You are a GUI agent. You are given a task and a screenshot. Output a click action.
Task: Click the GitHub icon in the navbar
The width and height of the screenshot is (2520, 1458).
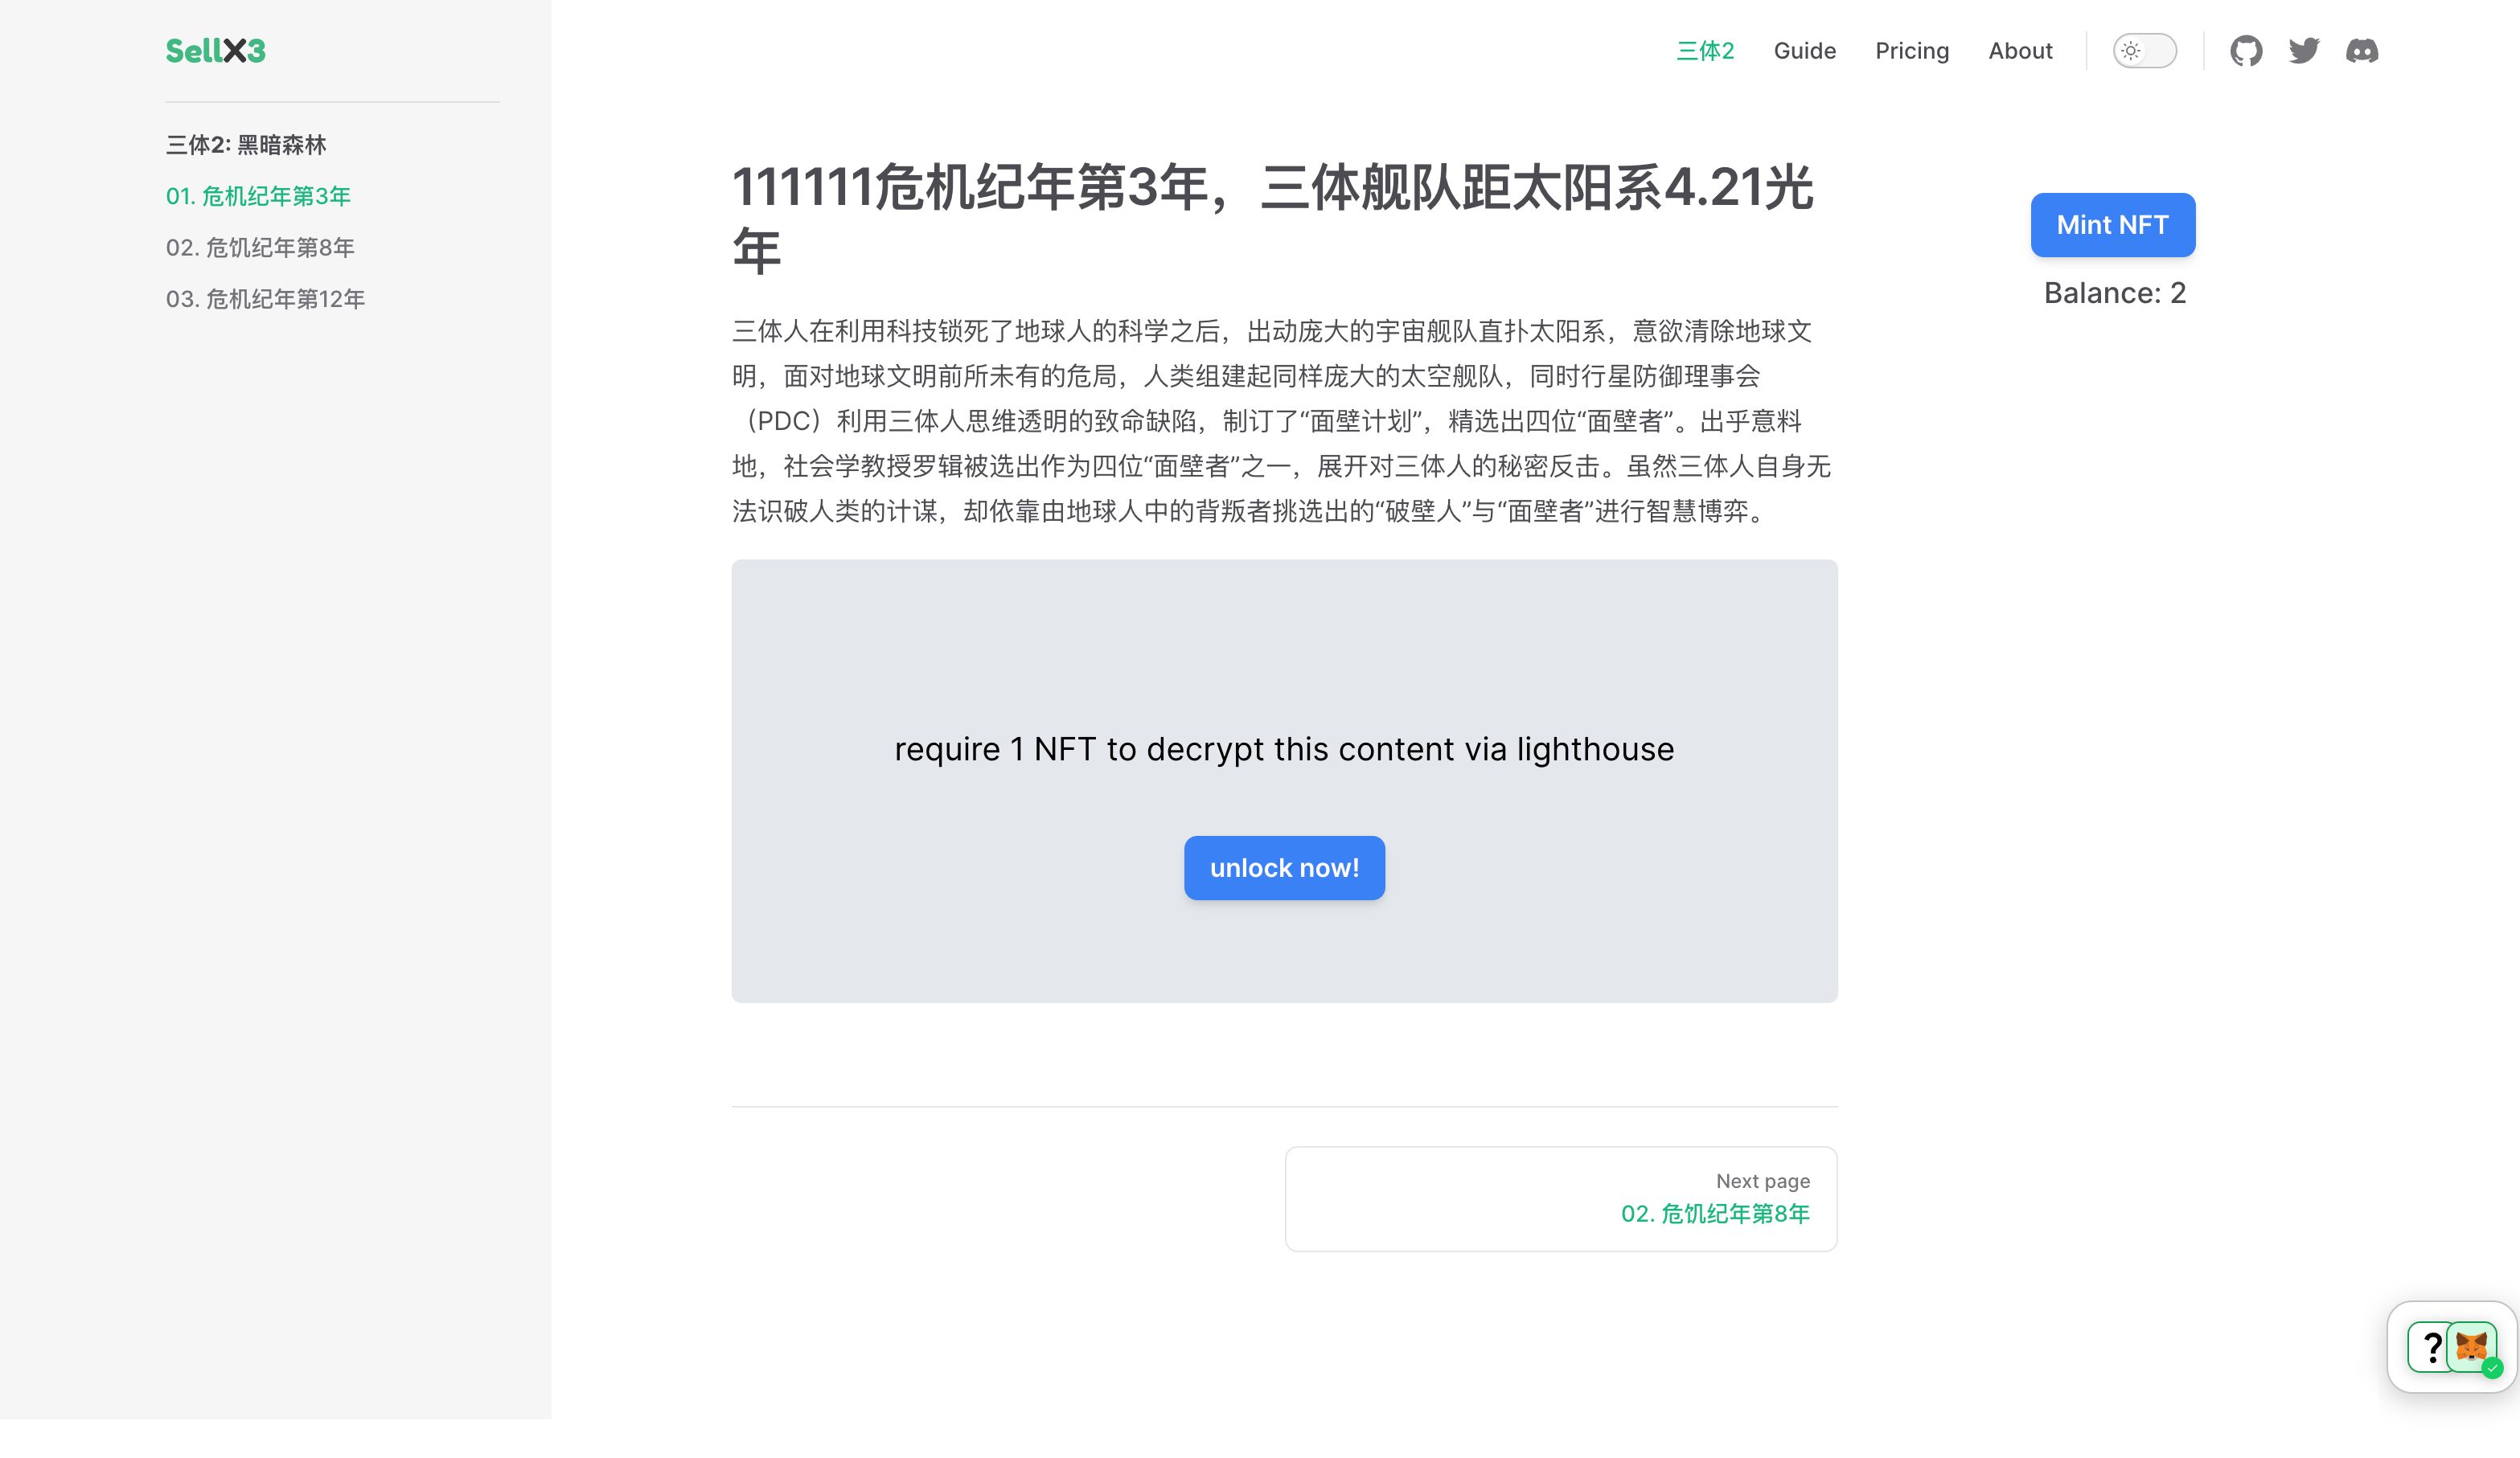2246,51
